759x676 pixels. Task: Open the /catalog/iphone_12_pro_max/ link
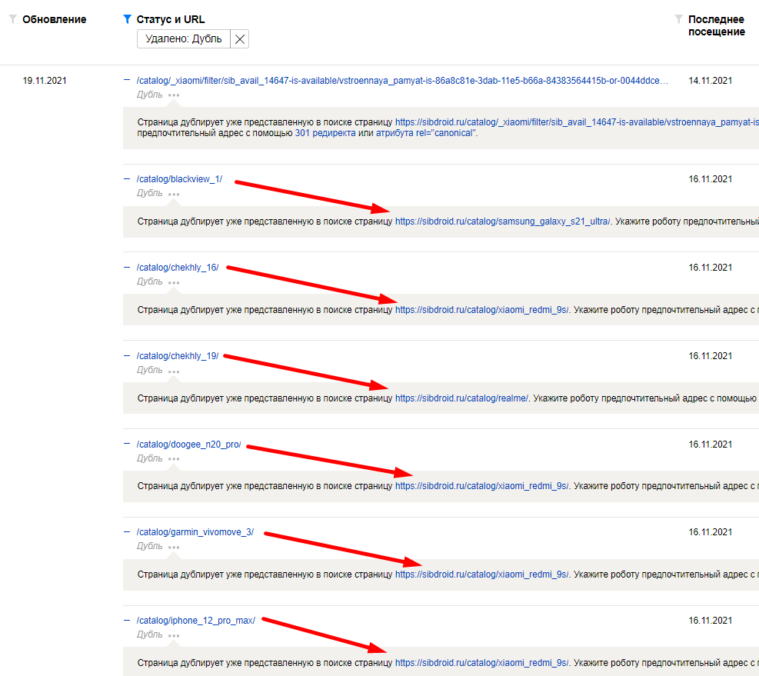click(x=196, y=621)
